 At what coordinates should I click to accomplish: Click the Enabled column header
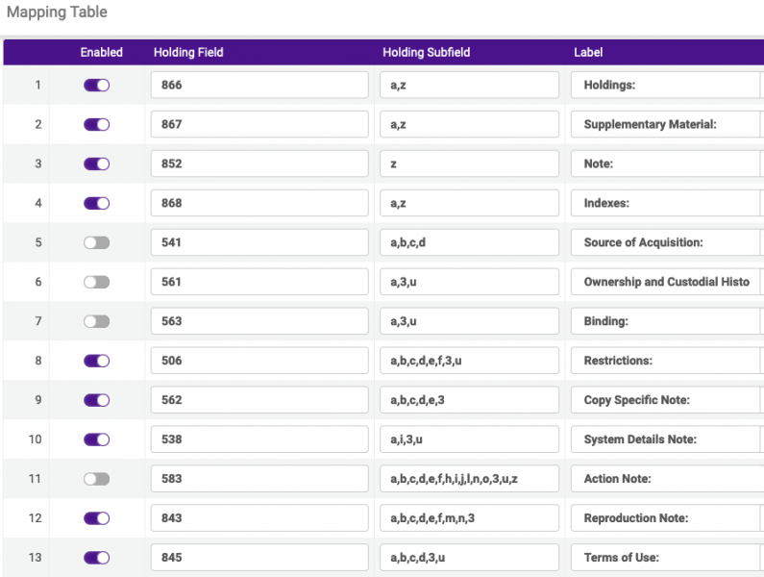click(x=101, y=52)
